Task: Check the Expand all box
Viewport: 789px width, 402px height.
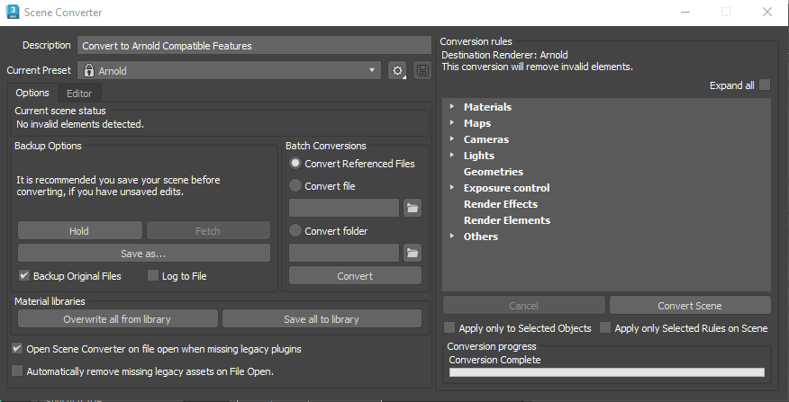Action: [765, 85]
